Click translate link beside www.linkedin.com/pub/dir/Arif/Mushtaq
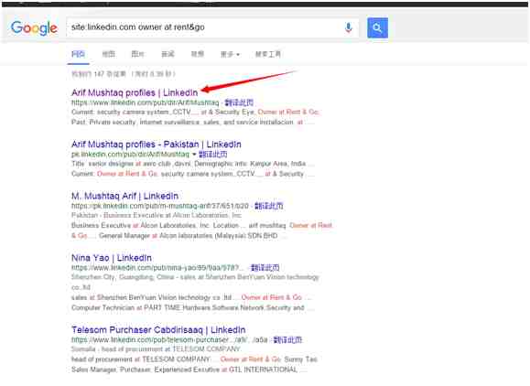530x386 pixels. (239, 102)
